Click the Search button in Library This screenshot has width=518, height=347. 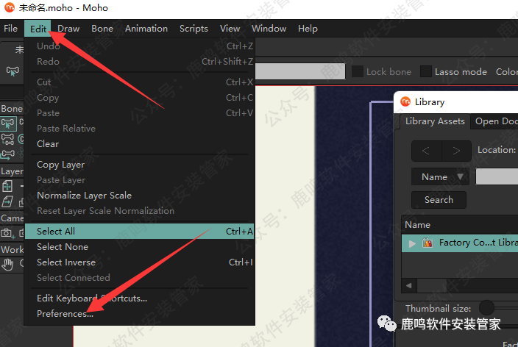pyautogui.click(x=439, y=200)
